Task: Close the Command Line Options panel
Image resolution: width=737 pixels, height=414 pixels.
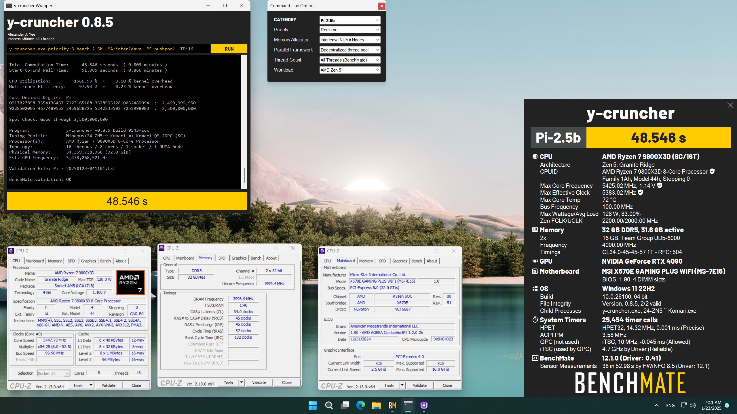Action: pyautogui.click(x=382, y=6)
